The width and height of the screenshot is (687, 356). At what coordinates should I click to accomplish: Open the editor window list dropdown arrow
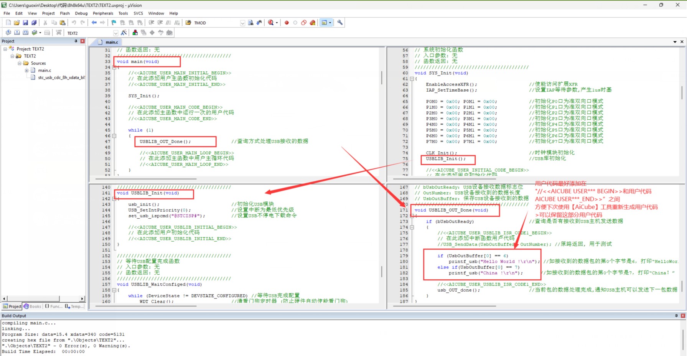(675, 42)
